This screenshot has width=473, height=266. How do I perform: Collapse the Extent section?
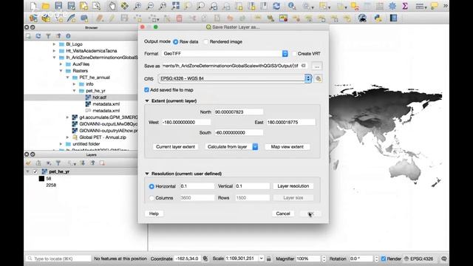tap(147, 100)
